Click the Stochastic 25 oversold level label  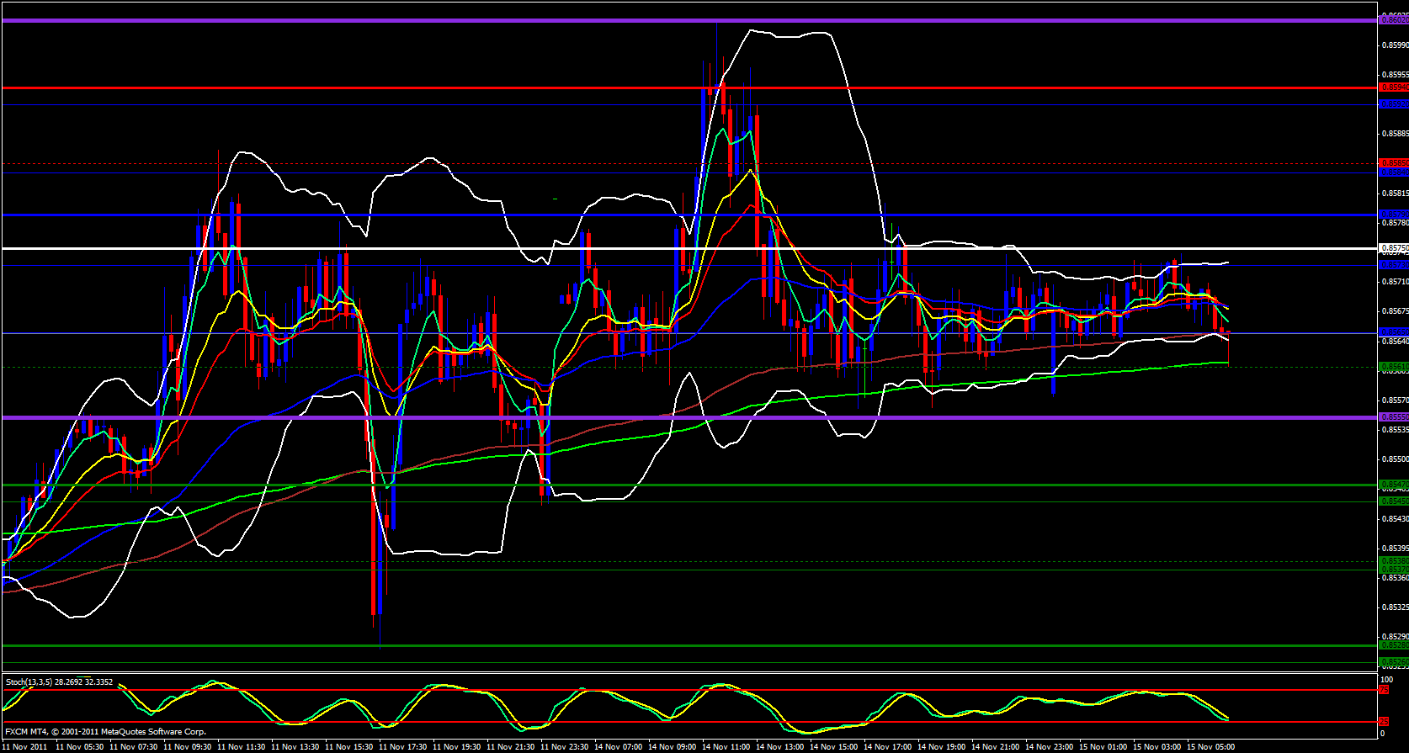click(1383, 722)
